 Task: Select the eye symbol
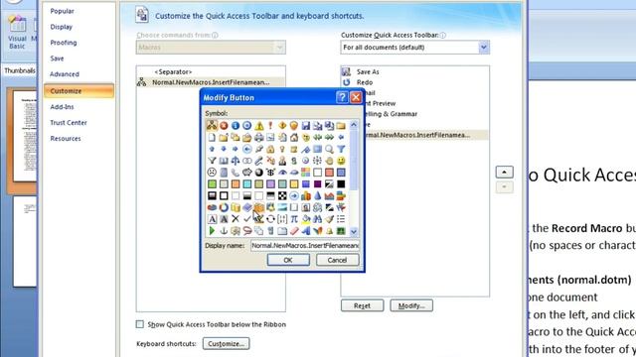point(282,173)
